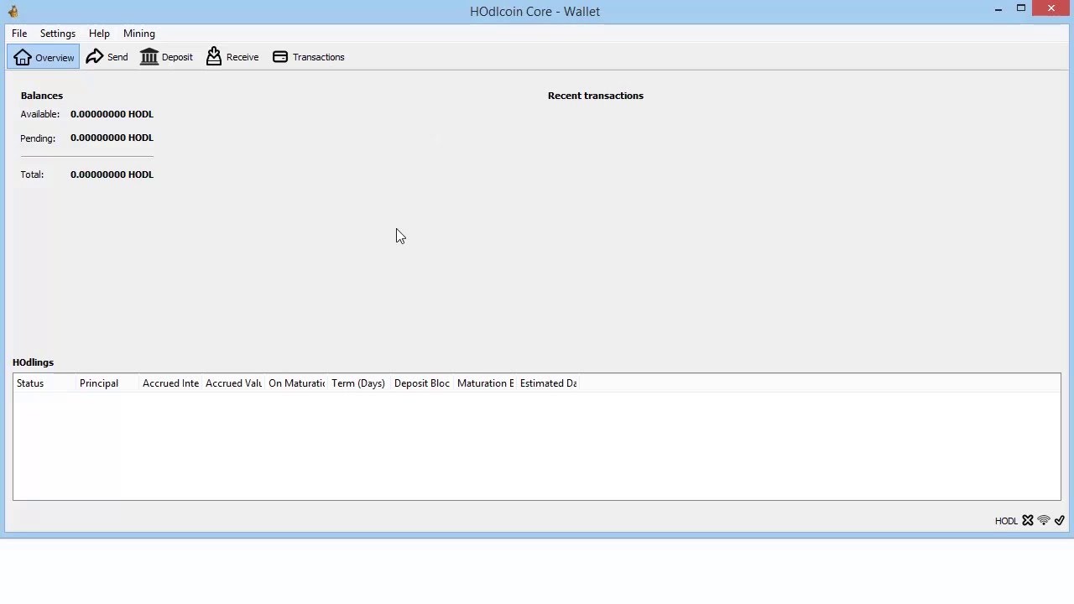Viewport: 1074px width, 604px height.
Task: Click the HOdlings section label
Action: (33, 362)
